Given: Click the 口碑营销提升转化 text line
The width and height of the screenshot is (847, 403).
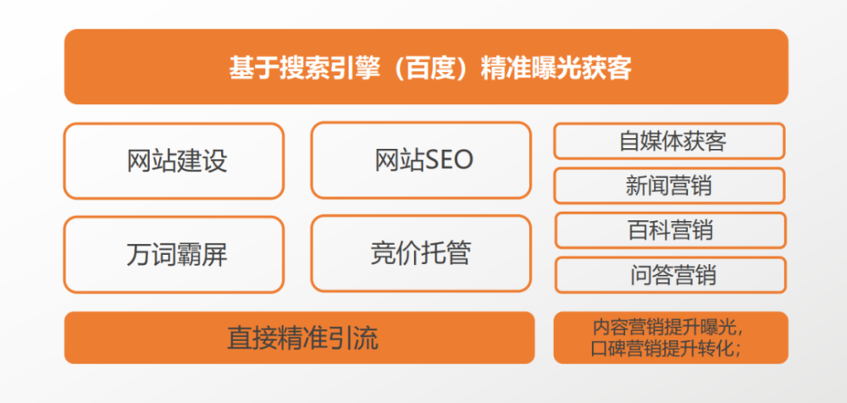Looking at the screenshot, I should tap(667, 348).
